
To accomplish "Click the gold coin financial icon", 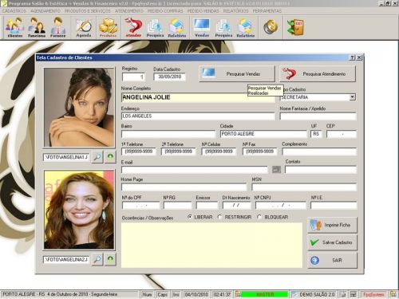I will [x=271, y=27].
